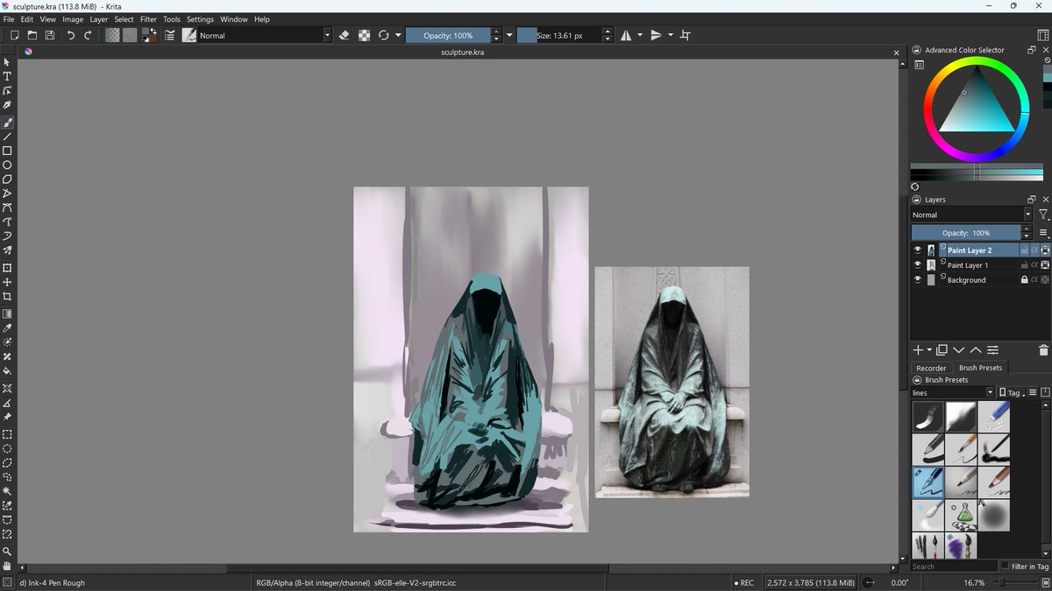Image resolution: width=1052 pixels, height=591 pixels.
Task: Select the Zoom magnifier tool
Action: pyautogui.click(x=7, y=552)
